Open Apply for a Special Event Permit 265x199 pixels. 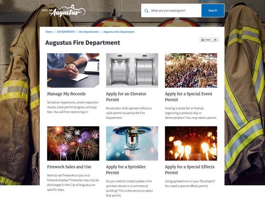point(188,97)
